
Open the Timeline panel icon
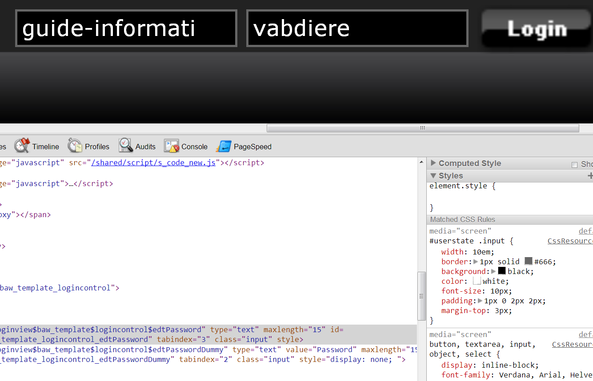(22, 145)
